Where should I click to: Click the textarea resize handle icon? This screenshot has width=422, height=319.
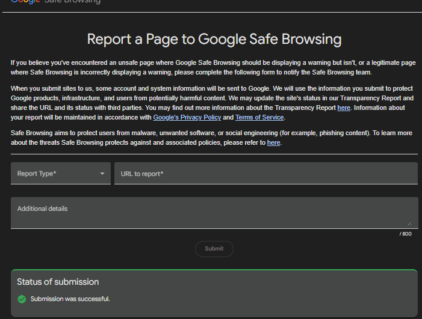click(409, 223)
